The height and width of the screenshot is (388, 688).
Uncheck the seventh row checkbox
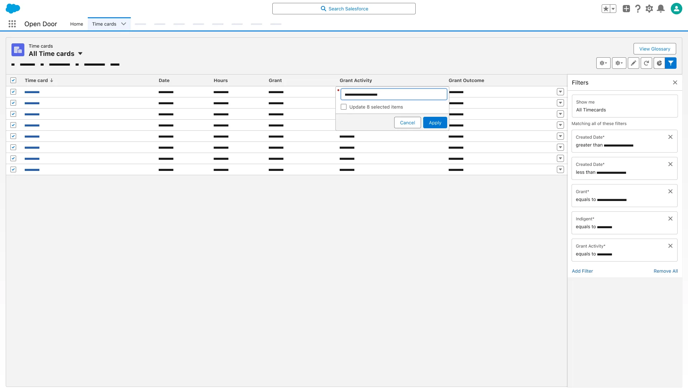click(13, 158)
